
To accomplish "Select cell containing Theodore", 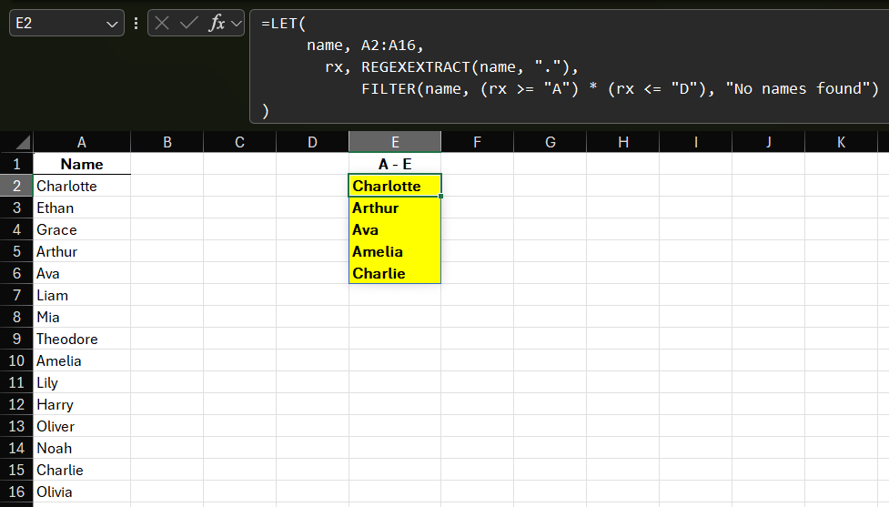I will point(82,339).
